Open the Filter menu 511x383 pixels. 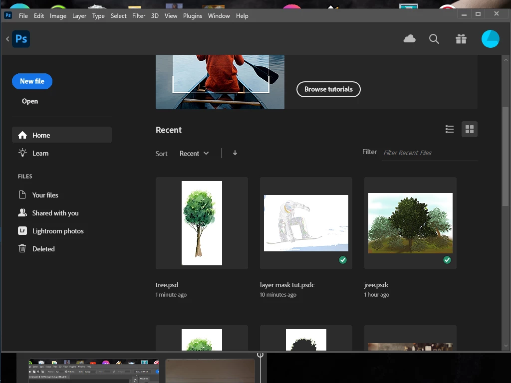click(139, 15)
